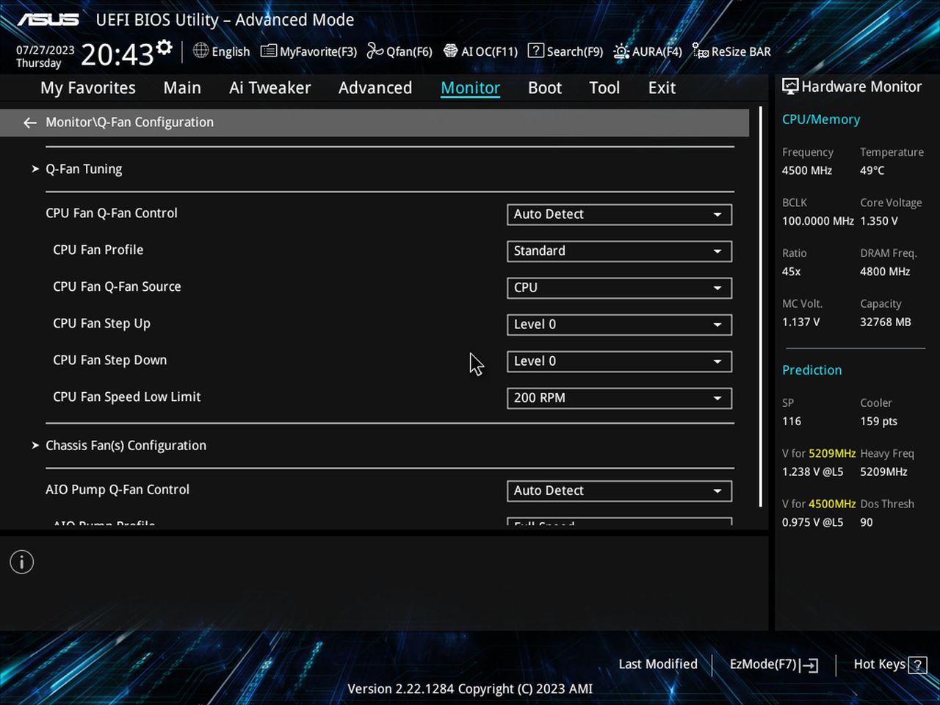Select the Monitor tab
The width and height of the screenshot is (940, 705).
(x=470, y=88)
